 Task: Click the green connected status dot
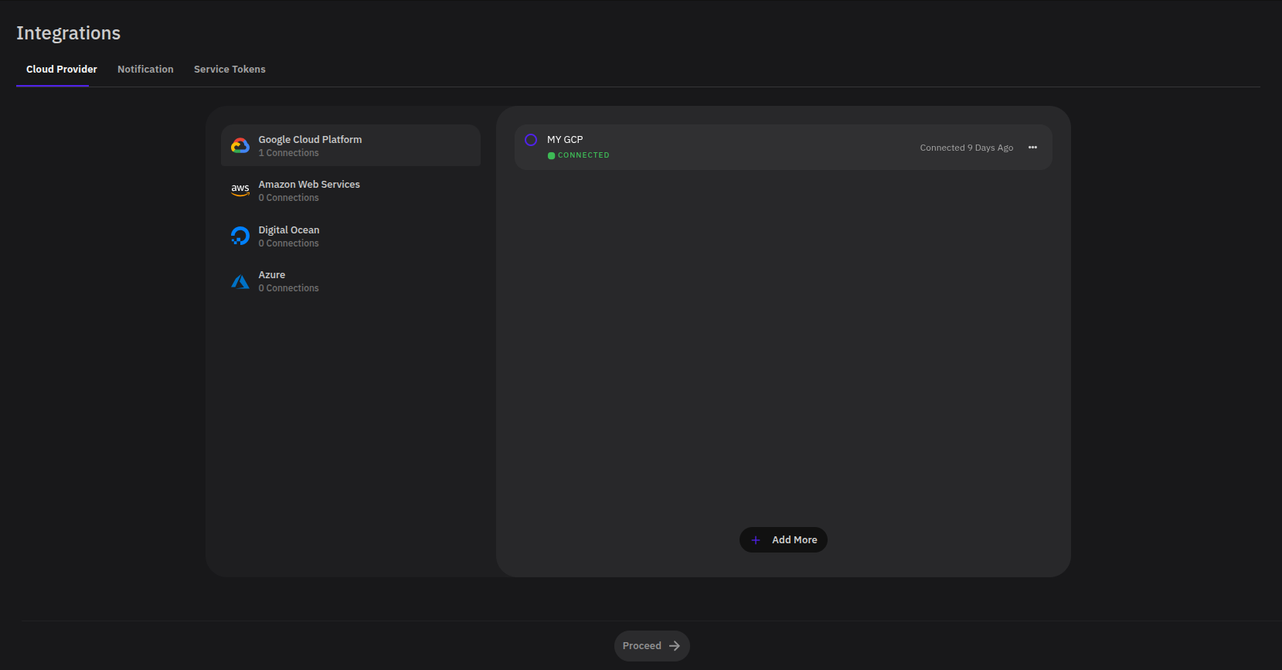(552, 155)
